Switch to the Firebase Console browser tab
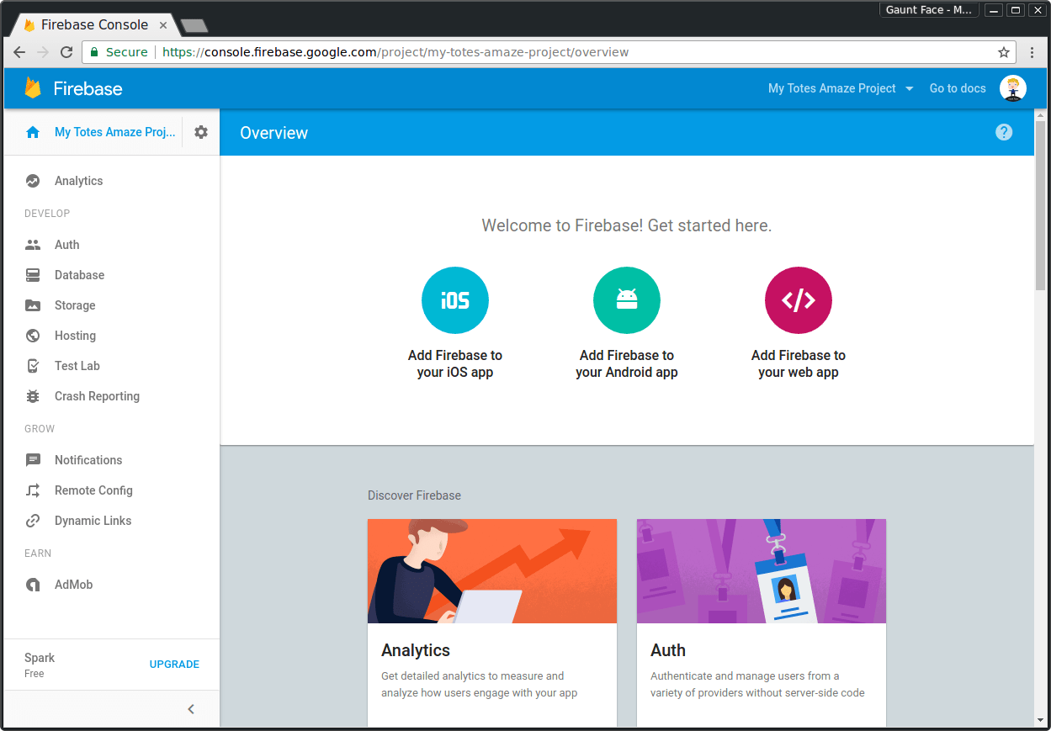1051x731 pixels. pyautogui.click(x=93, y=24)
